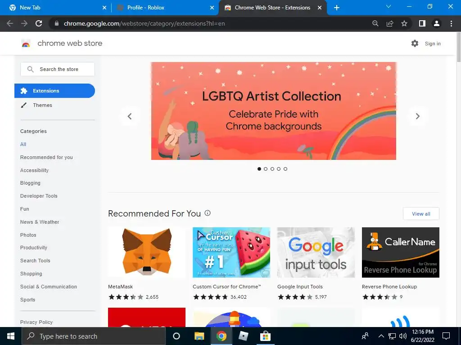Share this page using share icon
This screenshot has height=345, width=461.
tap(390, 23)
